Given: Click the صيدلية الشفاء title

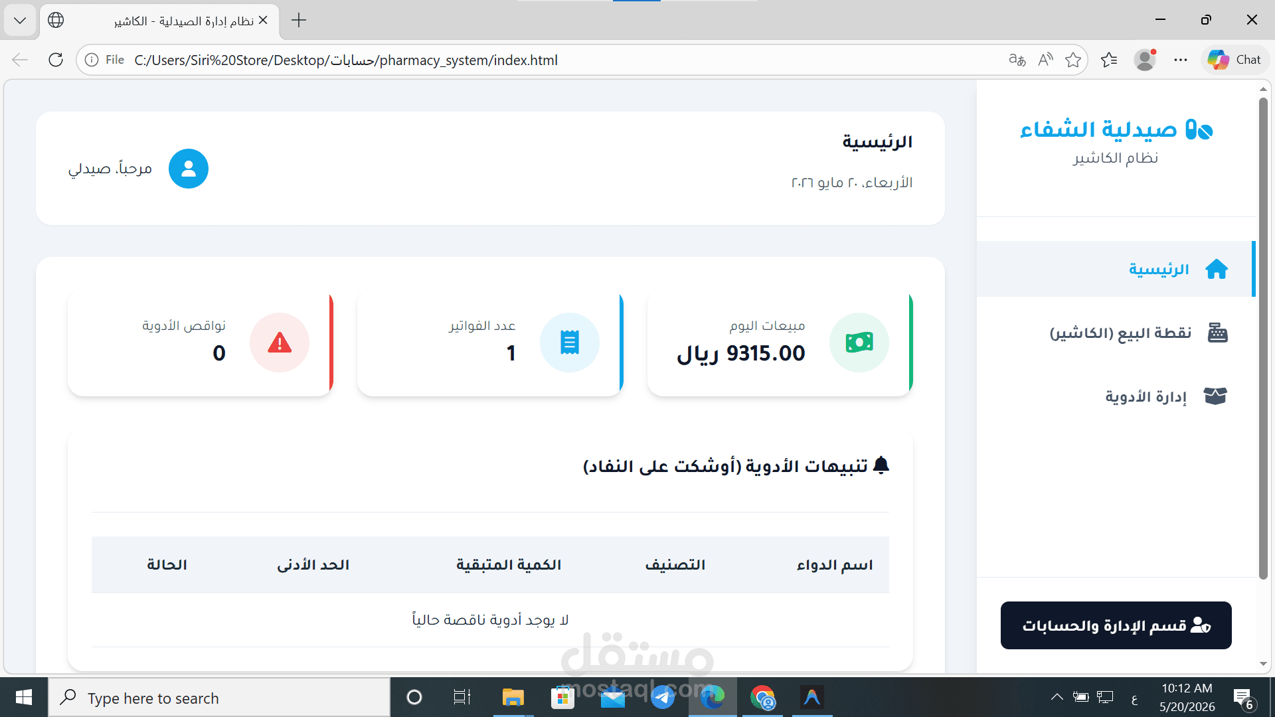Looking at the screenshot, I should pos(1098,129).
